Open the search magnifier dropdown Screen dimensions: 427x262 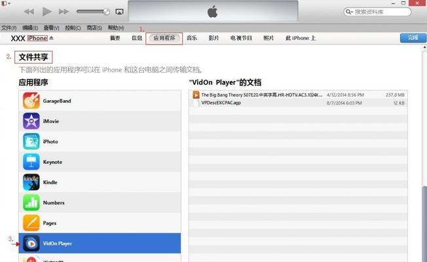[349, 12]
